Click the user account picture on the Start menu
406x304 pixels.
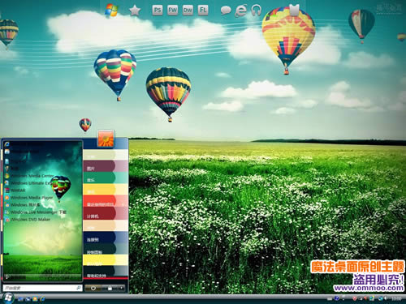[x=106, y=139]
